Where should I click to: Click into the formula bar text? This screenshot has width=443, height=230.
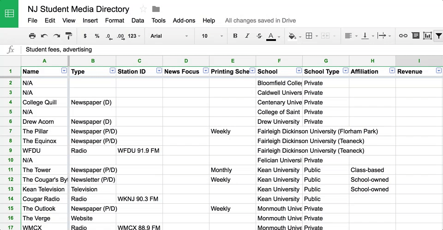(x=59, y=50)
